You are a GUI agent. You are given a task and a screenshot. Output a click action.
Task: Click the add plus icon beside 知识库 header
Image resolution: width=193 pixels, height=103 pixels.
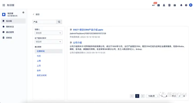click(x=23, y=13)
